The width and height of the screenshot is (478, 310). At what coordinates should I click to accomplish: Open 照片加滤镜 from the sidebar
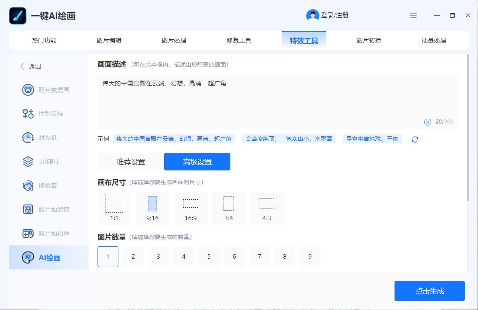49,209
